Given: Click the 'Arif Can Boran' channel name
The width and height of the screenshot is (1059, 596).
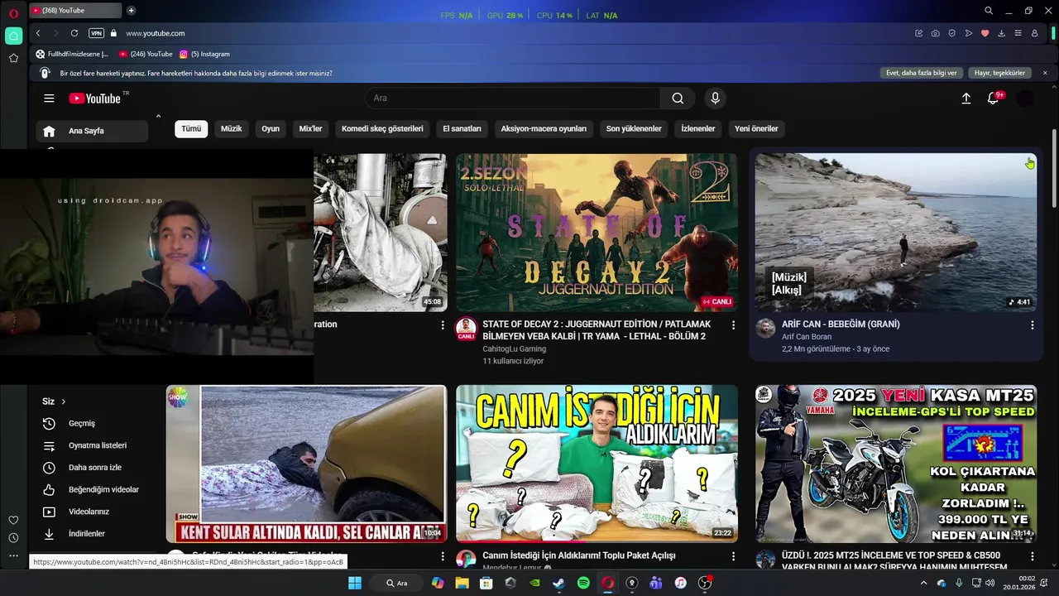Looking at the screenshot, I should point(807,337).
